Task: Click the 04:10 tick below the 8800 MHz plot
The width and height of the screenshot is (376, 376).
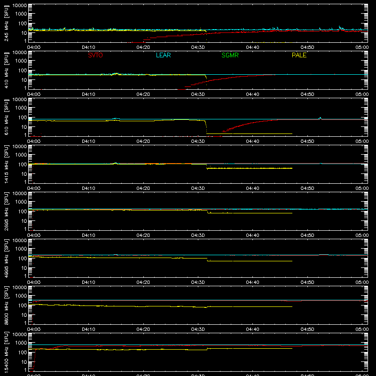Action: coord(88,329)
